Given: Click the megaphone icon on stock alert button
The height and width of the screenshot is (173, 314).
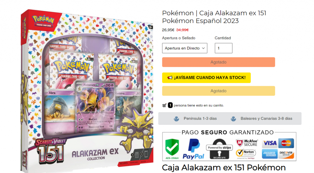Looking at the screenshot, I should pos(170,78).
